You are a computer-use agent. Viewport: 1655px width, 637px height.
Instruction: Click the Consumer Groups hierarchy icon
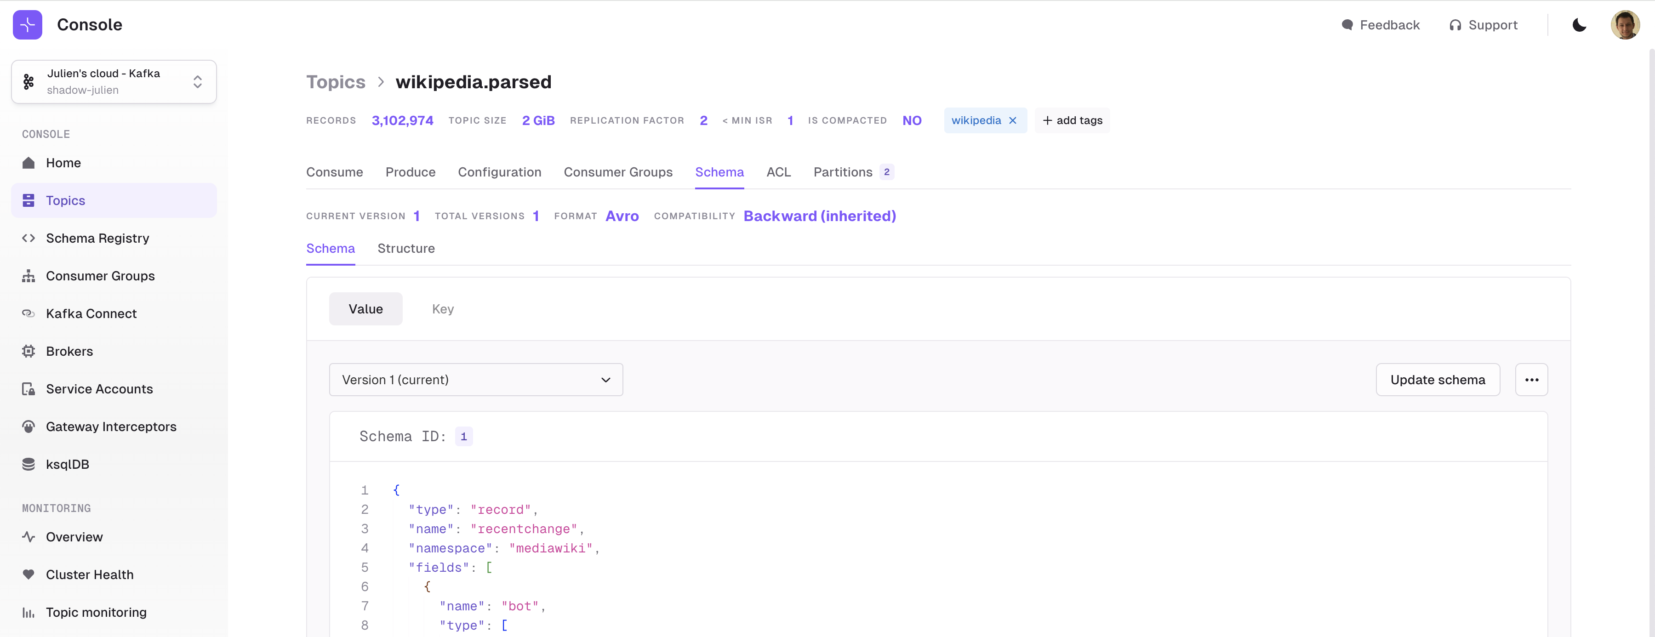point(28,276)
